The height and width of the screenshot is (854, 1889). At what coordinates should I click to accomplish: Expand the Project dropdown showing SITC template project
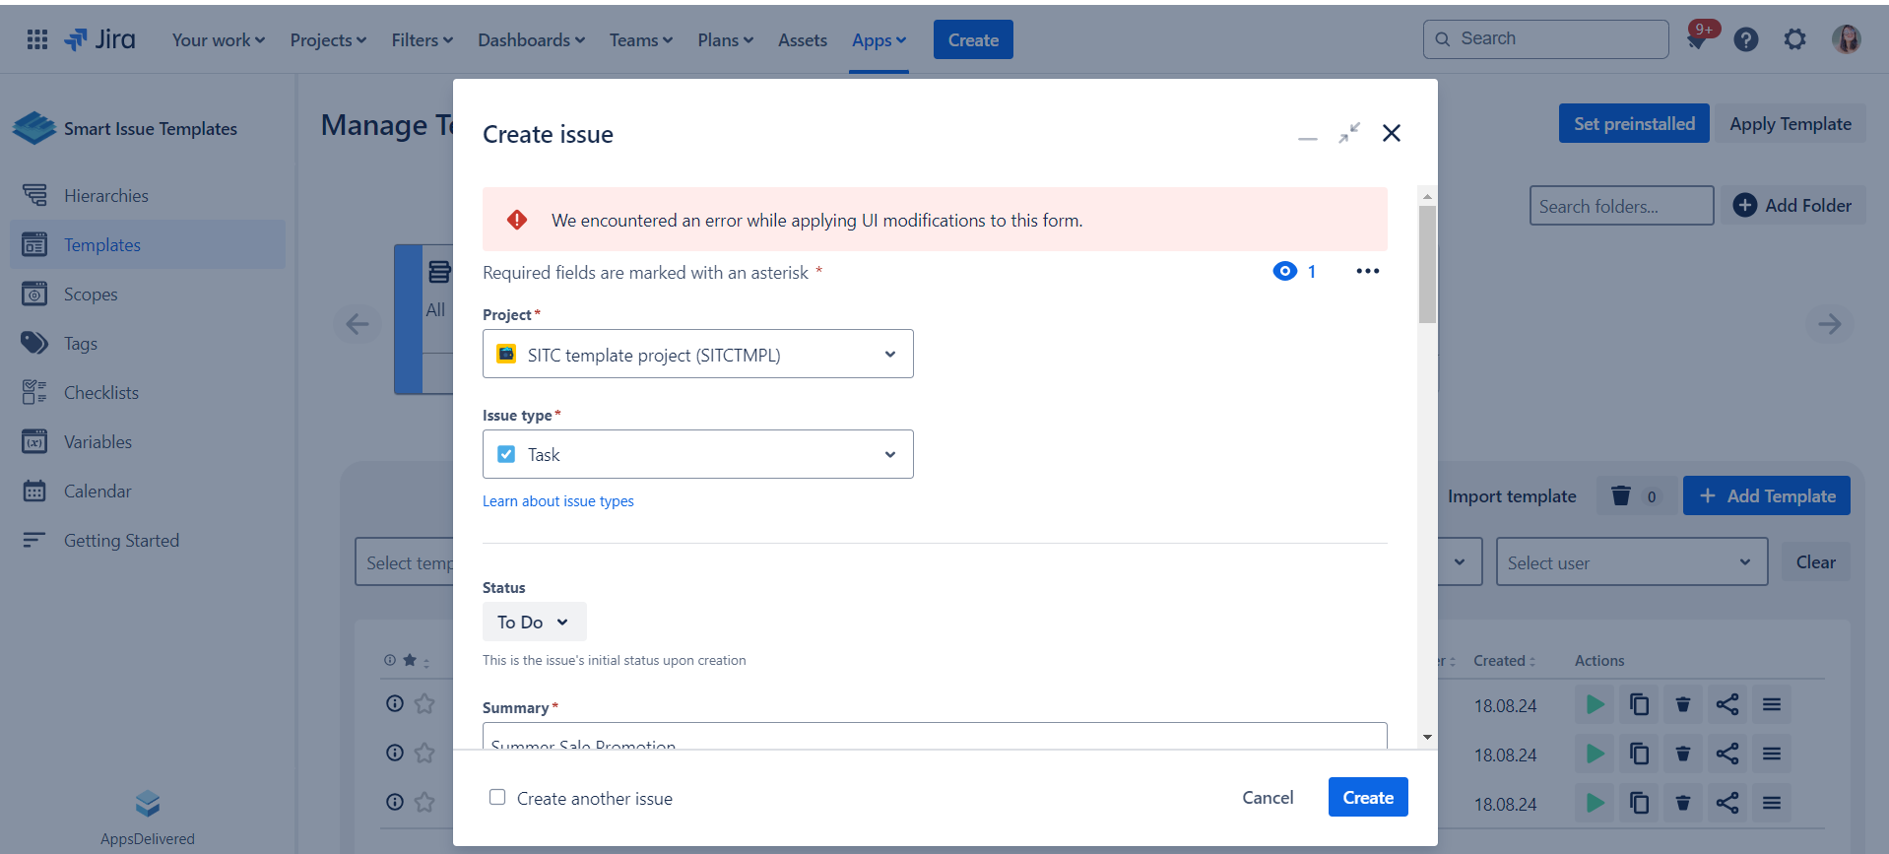(x=697, y=354)
